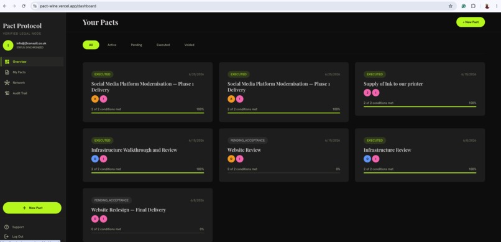Click the Overview grid icon in sidebar

point(7,62)
